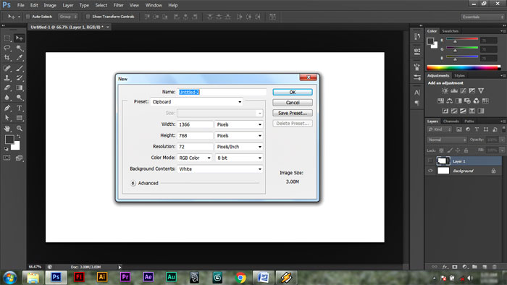Add a Brightness/Contrast adjustment
The width and height of the screenshot is (507, 285).
(x=445, y=91)
